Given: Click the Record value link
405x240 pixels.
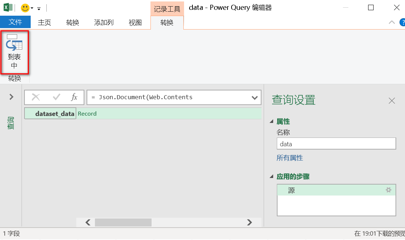Looking at the screenshot, I should coord(87,113).
